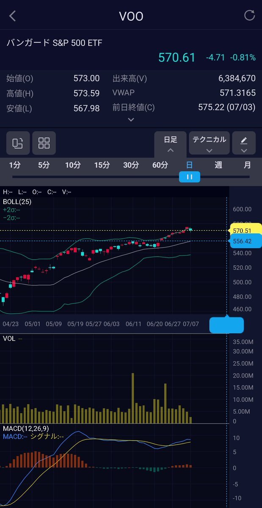
Task: Tap the -0.81% change percentage
Action: tap(243, 58)
